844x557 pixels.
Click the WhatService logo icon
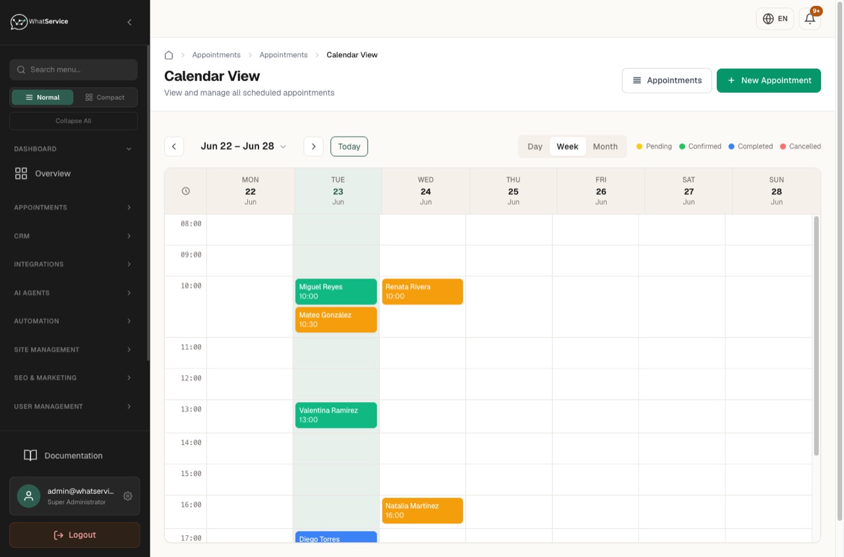[18, 22]
